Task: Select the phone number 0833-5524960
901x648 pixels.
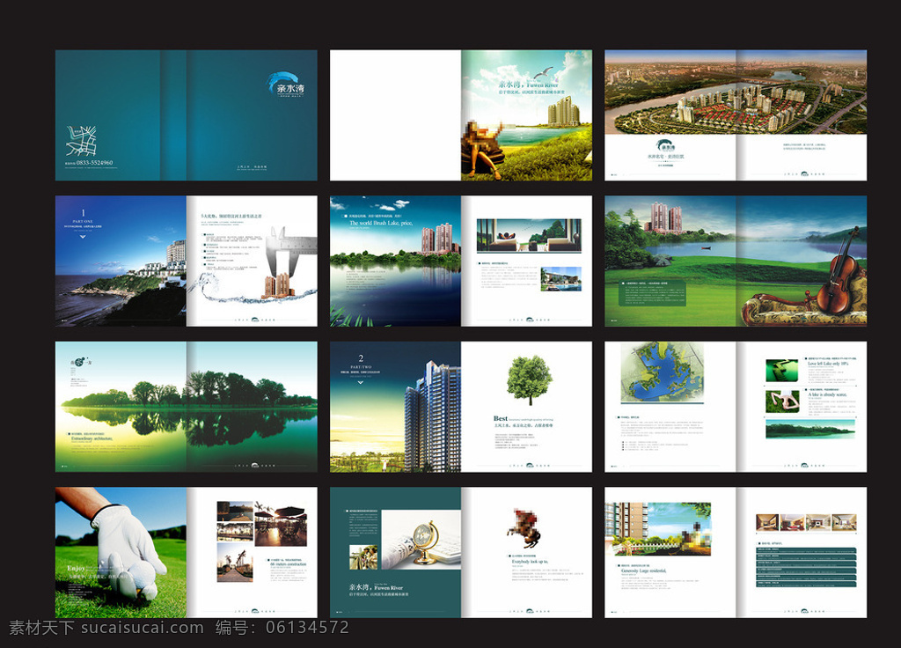Action: [x=94, y=163]
